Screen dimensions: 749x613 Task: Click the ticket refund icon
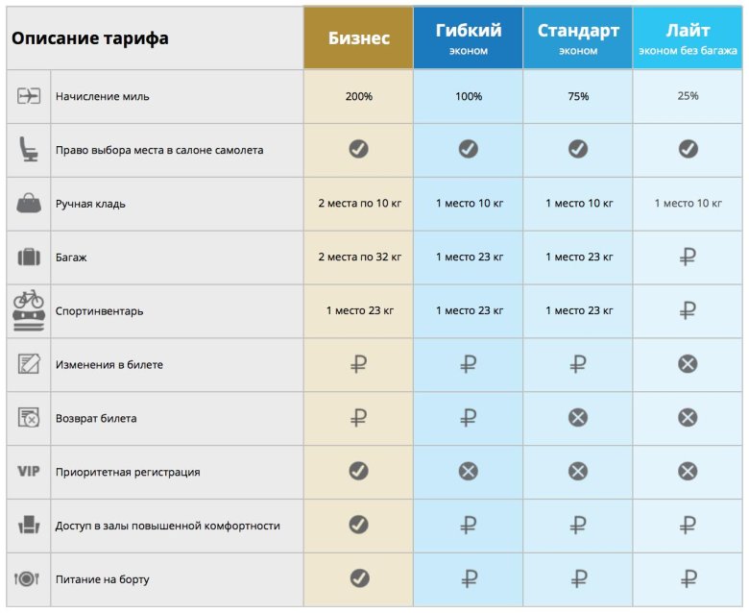pos(29,419)
